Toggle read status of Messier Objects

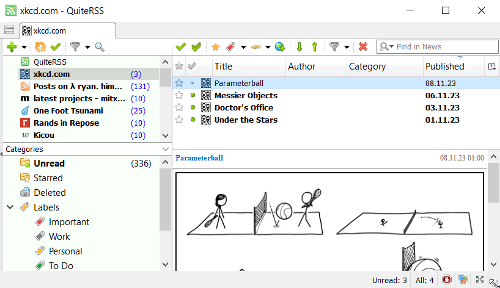(x=193, y=96)
